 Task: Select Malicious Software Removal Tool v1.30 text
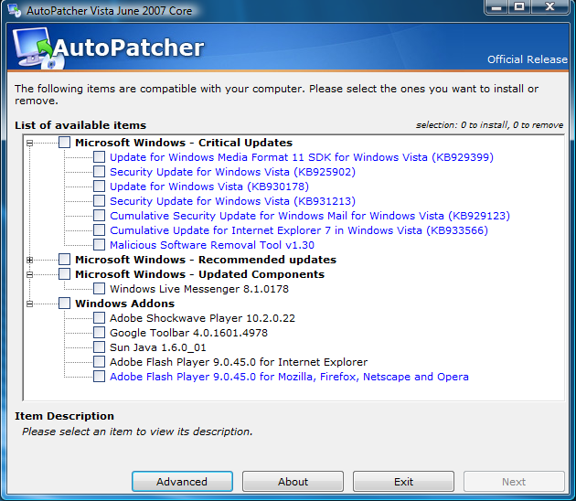tap(212, 245)
